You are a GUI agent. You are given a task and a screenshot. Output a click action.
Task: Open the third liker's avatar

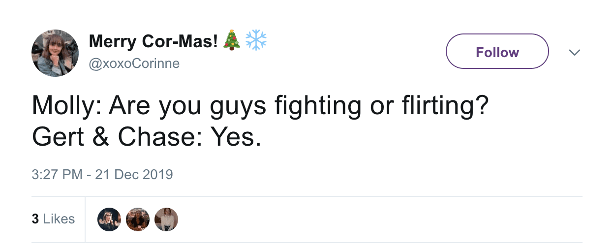(166, 219)
